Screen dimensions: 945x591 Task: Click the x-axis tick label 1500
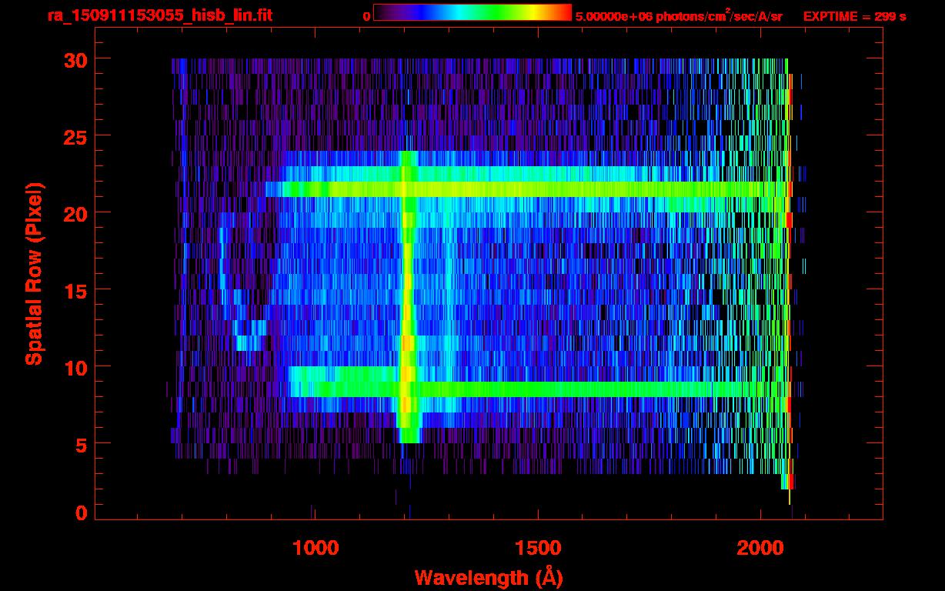point(537,548)
